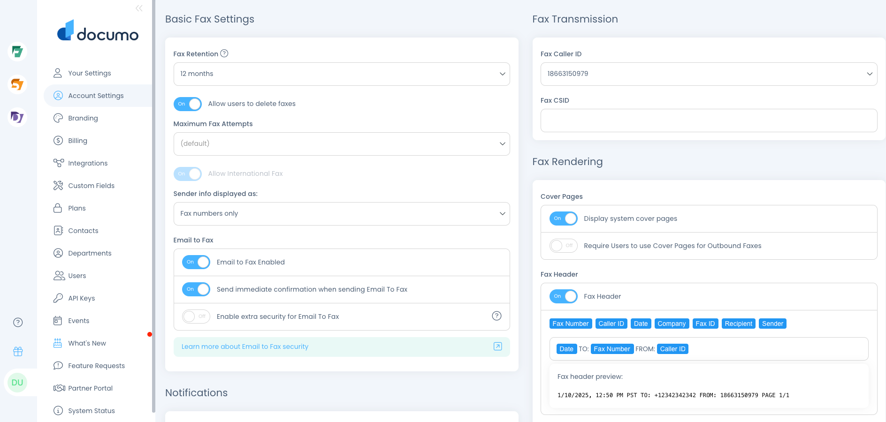Click the extra security help icon
This screenshot has height=422, width=886.
(496, 316)
